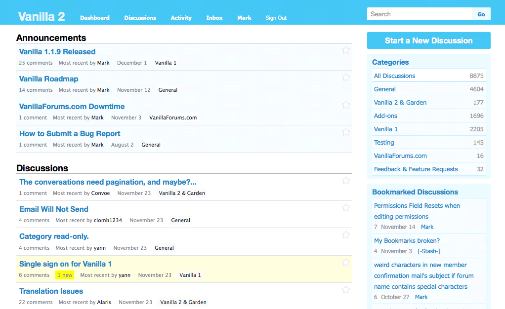Bookmark Vanilla 1.1.9 Released with star
The image size is (505, 309).
click(346, 50)
